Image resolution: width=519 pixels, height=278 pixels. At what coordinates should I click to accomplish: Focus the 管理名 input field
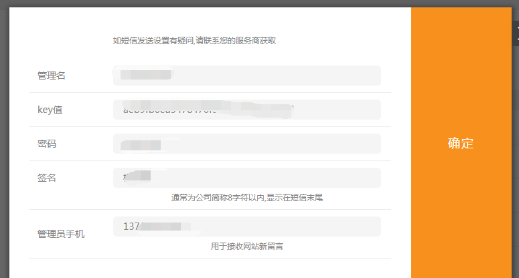click(x=247, y=76)
